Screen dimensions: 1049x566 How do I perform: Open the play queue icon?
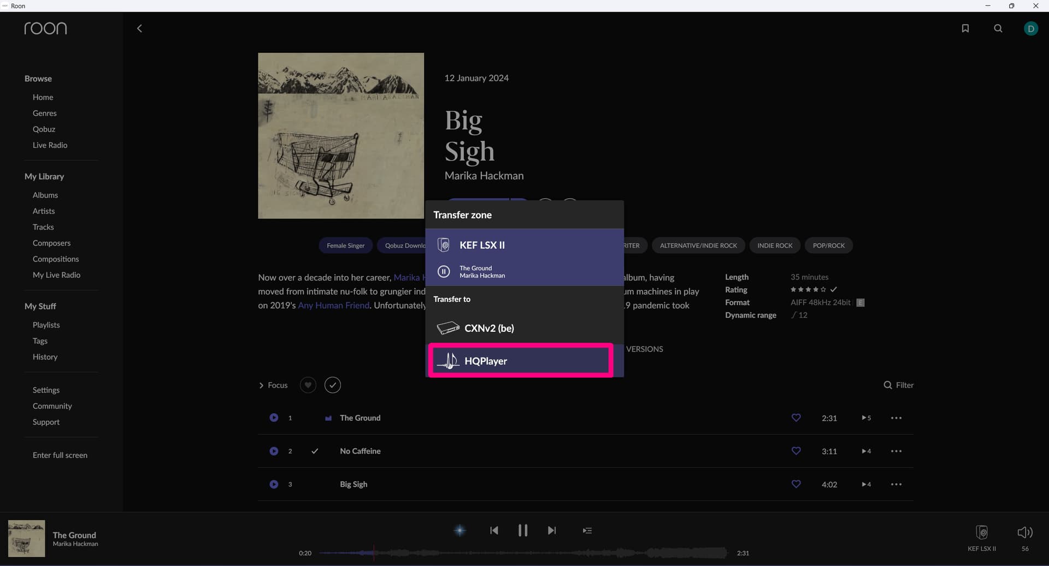click(587, 531)
